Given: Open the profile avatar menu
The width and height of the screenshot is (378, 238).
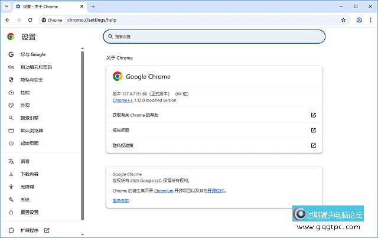Looking at the screenshot, I should pyautogui.click(x=359, y=20).
